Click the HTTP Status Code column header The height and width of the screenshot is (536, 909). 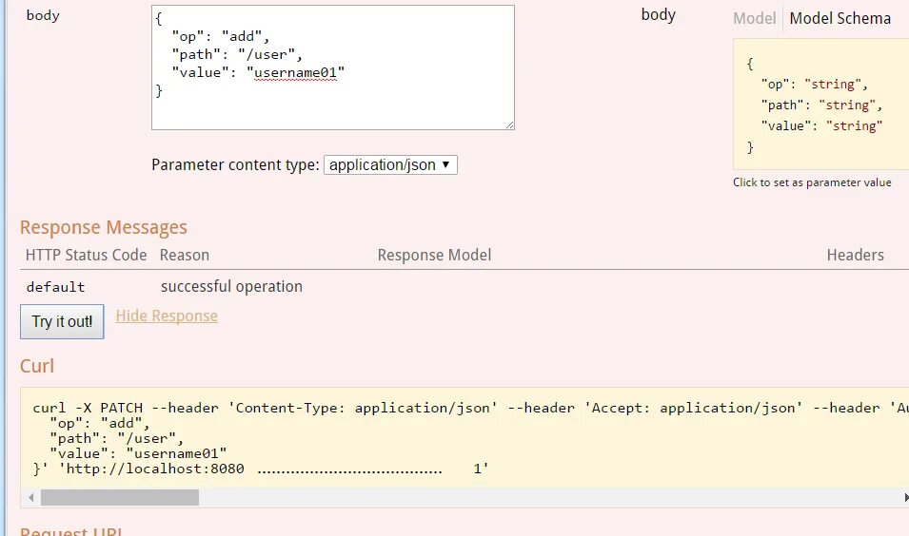click(86, 255)
